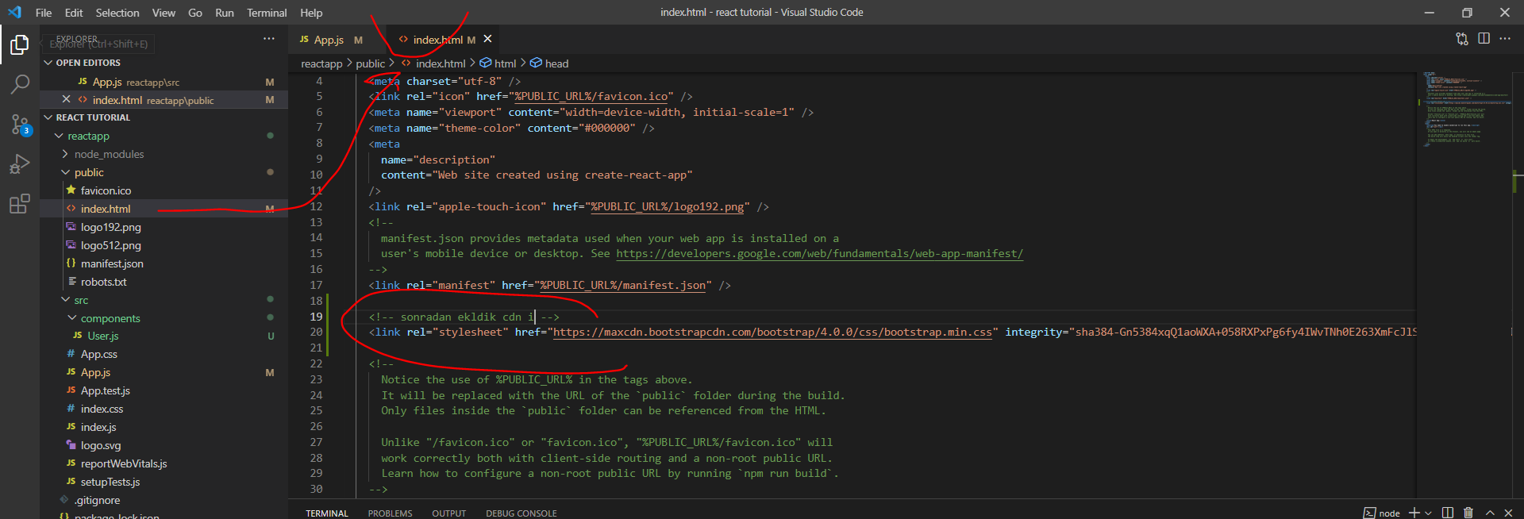The height and width of the screenshot is (519, 1524).
Task: Open the Run and Debug view
Action: coord(20,163)
